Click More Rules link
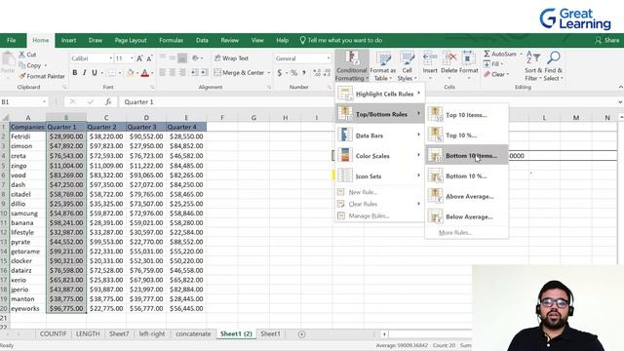The image size is (624, 351). click(x=455, y=232)
